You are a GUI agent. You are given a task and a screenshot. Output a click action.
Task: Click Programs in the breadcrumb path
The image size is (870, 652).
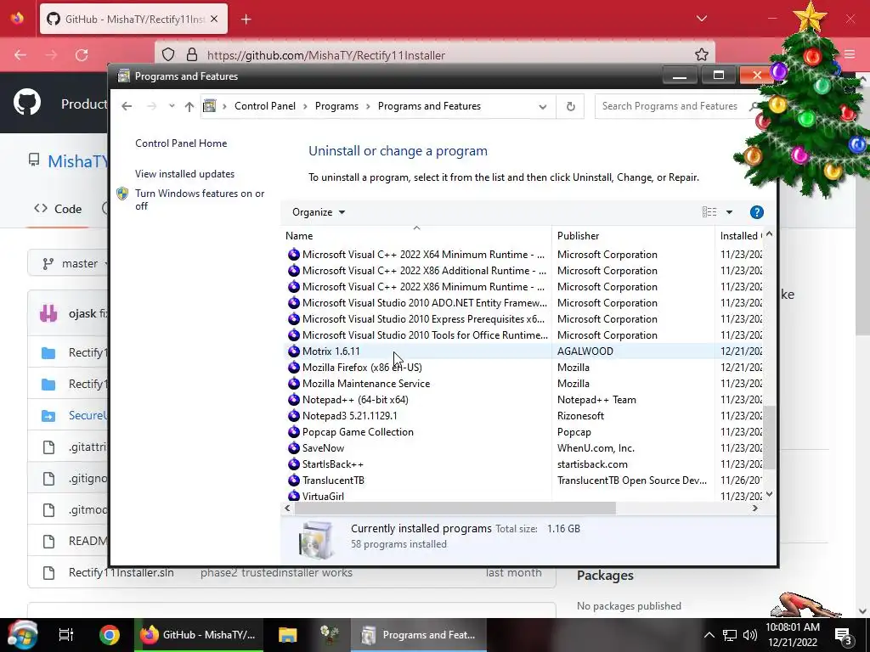pyautogui.click(x=336, y=106)
